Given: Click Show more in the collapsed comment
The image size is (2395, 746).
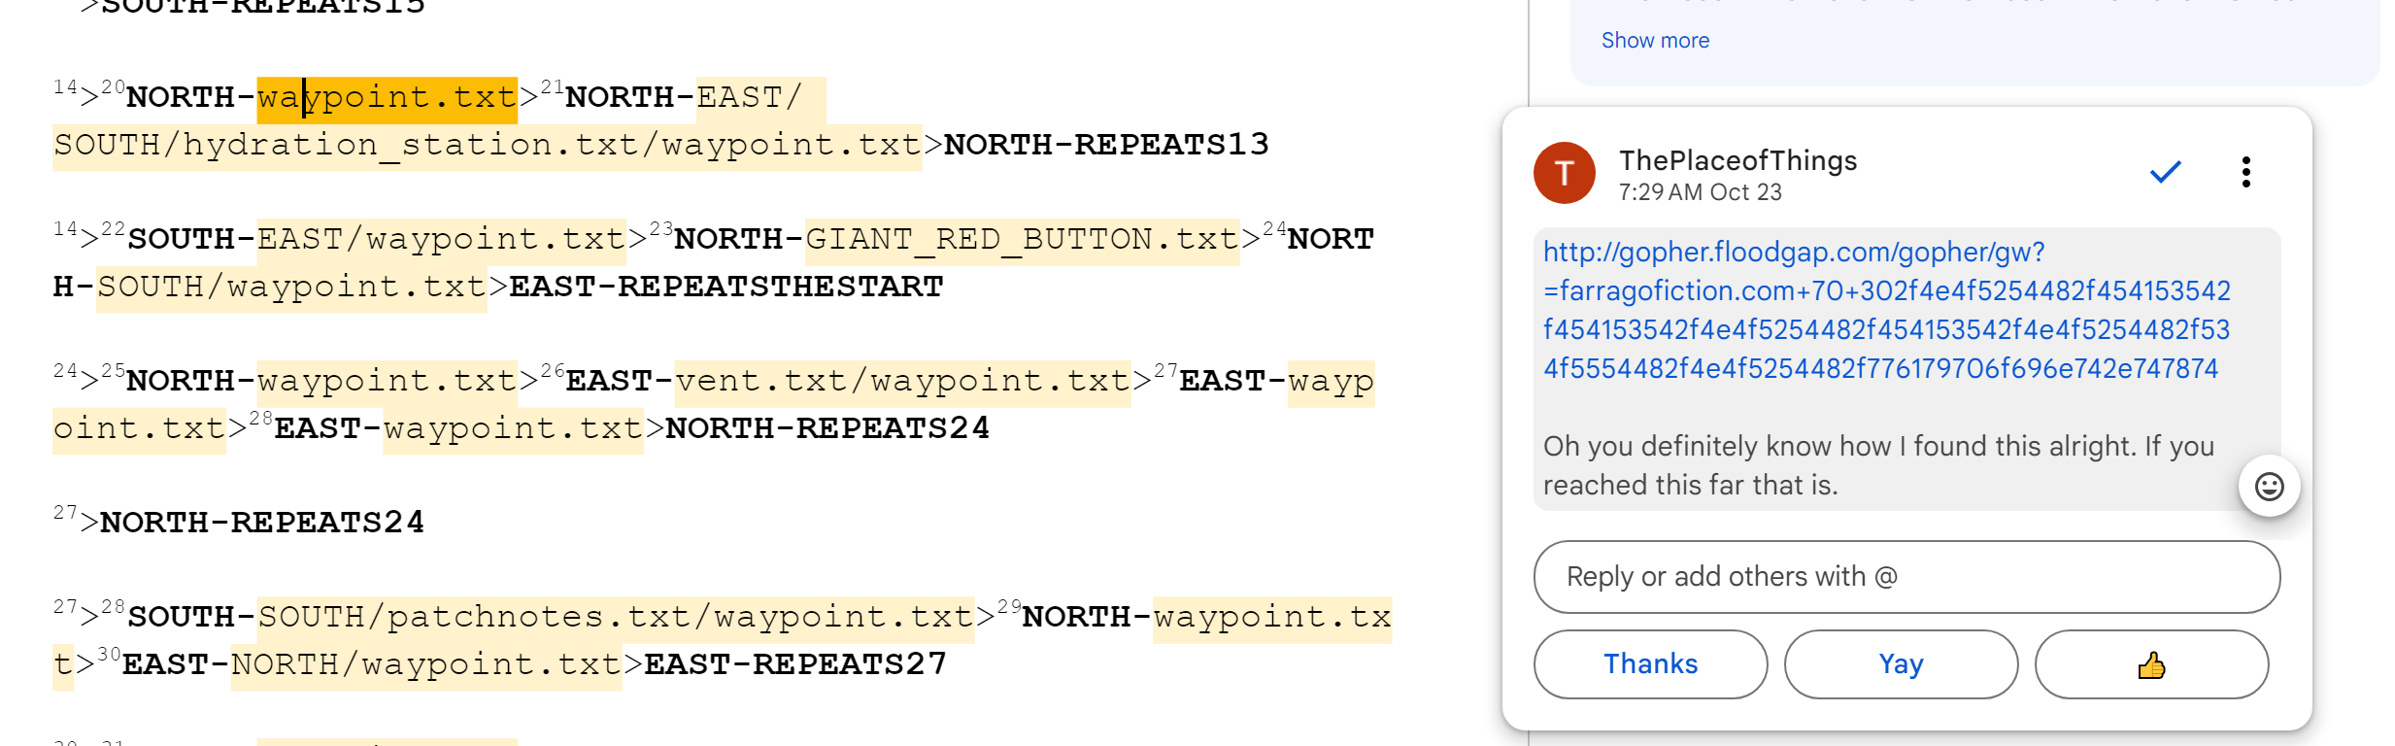Looking at the screenshot, I should 1655,41.
